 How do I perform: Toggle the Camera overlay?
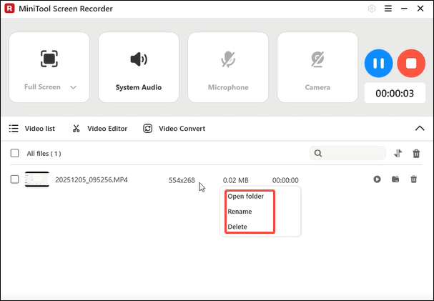coord(317,67)
